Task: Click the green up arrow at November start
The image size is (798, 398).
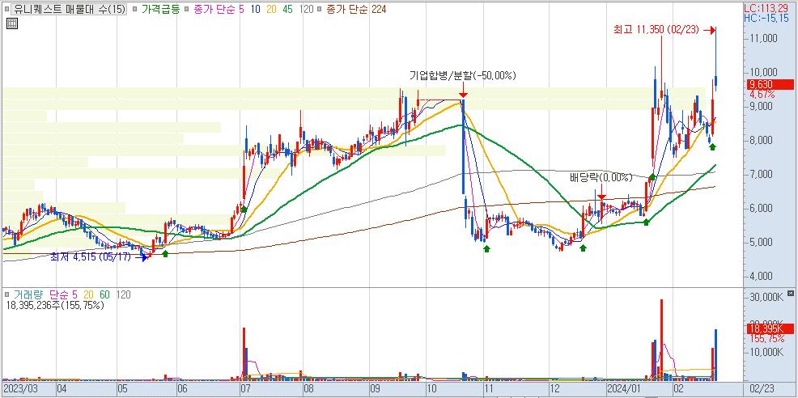Action: 486,248
